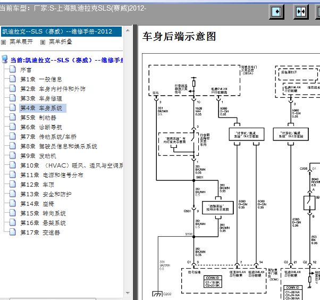Image resolution: width=320 pixels, height=300 pixels.
Task: Open 第16章 悬架系统
Action: pyautogui.click(x=43, y=223)
